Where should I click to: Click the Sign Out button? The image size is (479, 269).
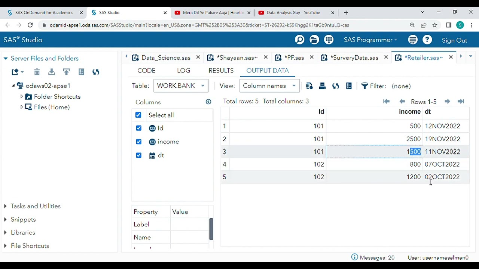tap(454, 40)
